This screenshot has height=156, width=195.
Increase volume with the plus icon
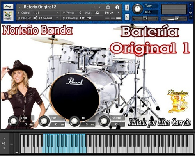(x=185, y=19)
